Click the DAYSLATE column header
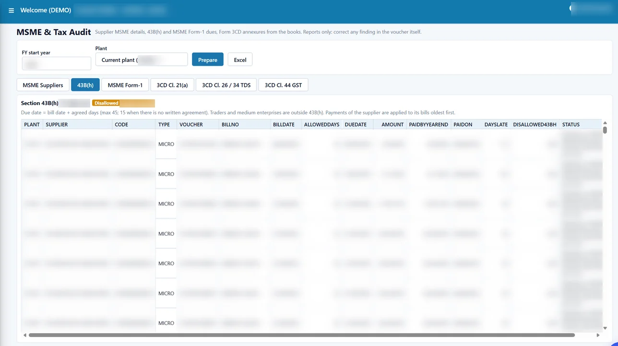The width and height of the screenshot is (618, 346). [496, 124]
